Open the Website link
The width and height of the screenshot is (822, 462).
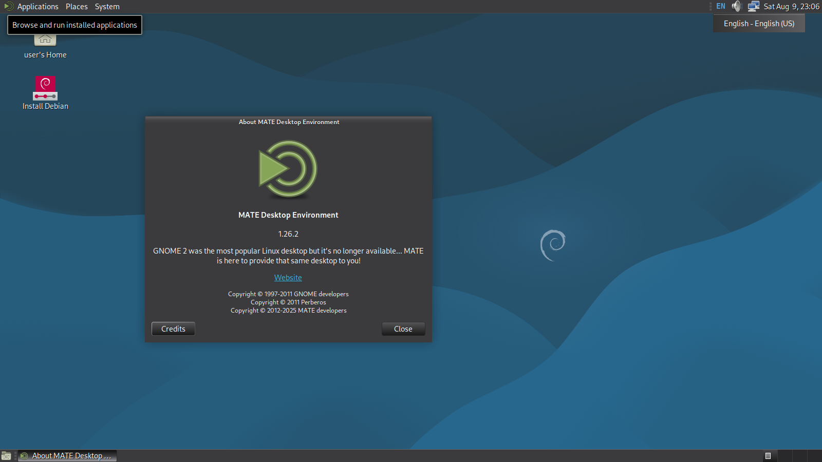[288, 278]
